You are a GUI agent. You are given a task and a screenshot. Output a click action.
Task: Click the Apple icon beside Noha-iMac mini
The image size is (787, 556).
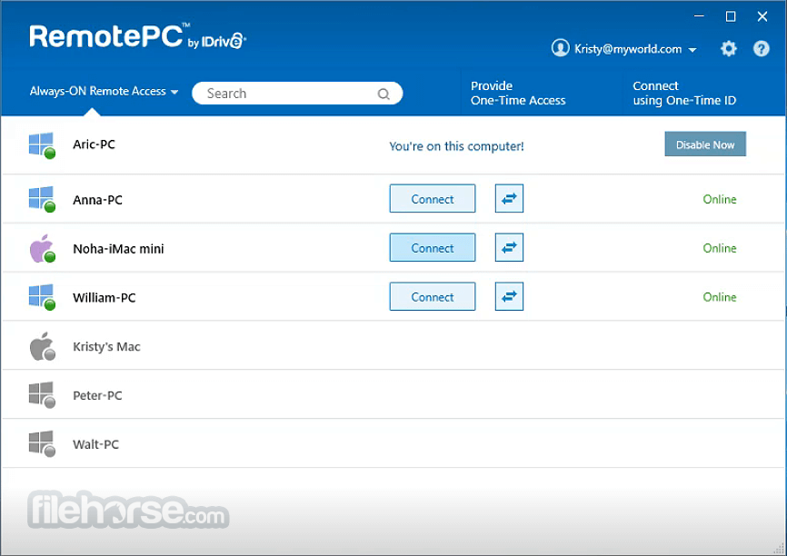click(x=42, y=248)
